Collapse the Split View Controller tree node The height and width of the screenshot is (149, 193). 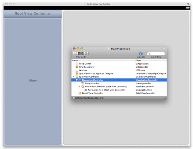pyautogui.click(x=74, y=77)
